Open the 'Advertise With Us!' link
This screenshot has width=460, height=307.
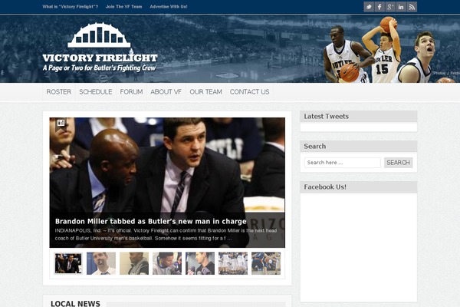(169, 6)
